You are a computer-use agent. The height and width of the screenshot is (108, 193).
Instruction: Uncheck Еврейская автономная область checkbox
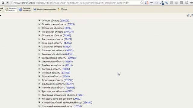[x=40, y=95]
